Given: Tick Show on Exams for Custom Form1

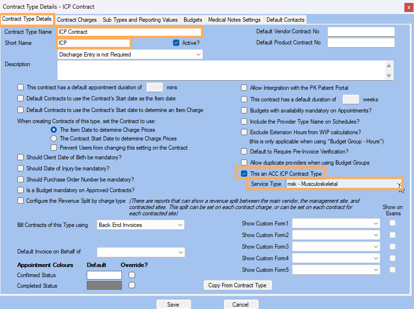Looking at the screenshot, I should coord(393,223).
